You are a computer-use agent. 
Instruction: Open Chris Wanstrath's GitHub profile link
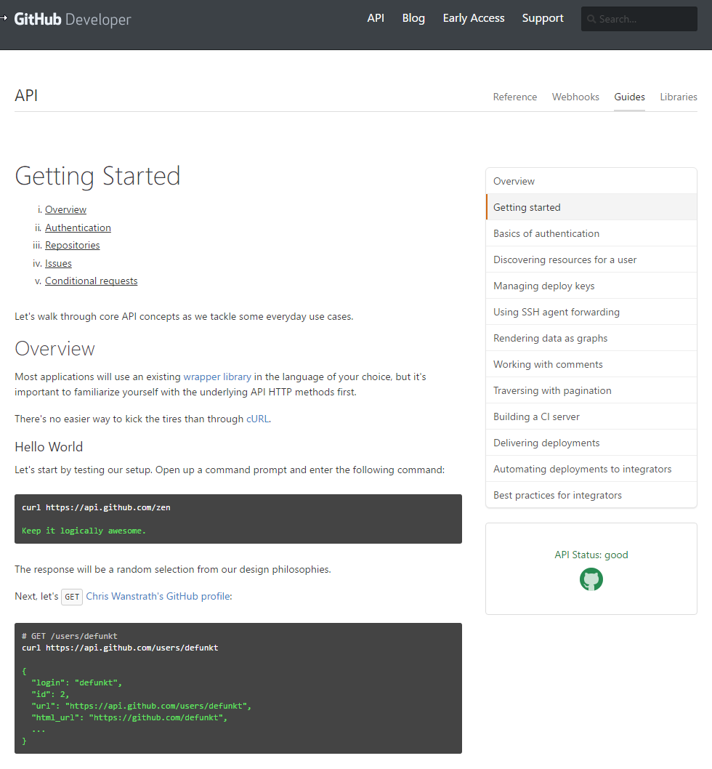(x=159, y=596)
